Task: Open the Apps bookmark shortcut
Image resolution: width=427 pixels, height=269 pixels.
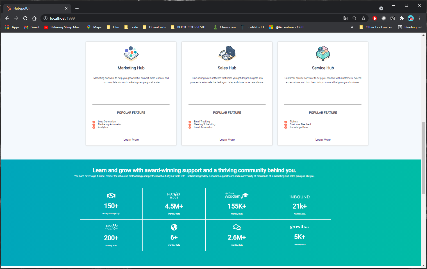Action: point(12,27)
